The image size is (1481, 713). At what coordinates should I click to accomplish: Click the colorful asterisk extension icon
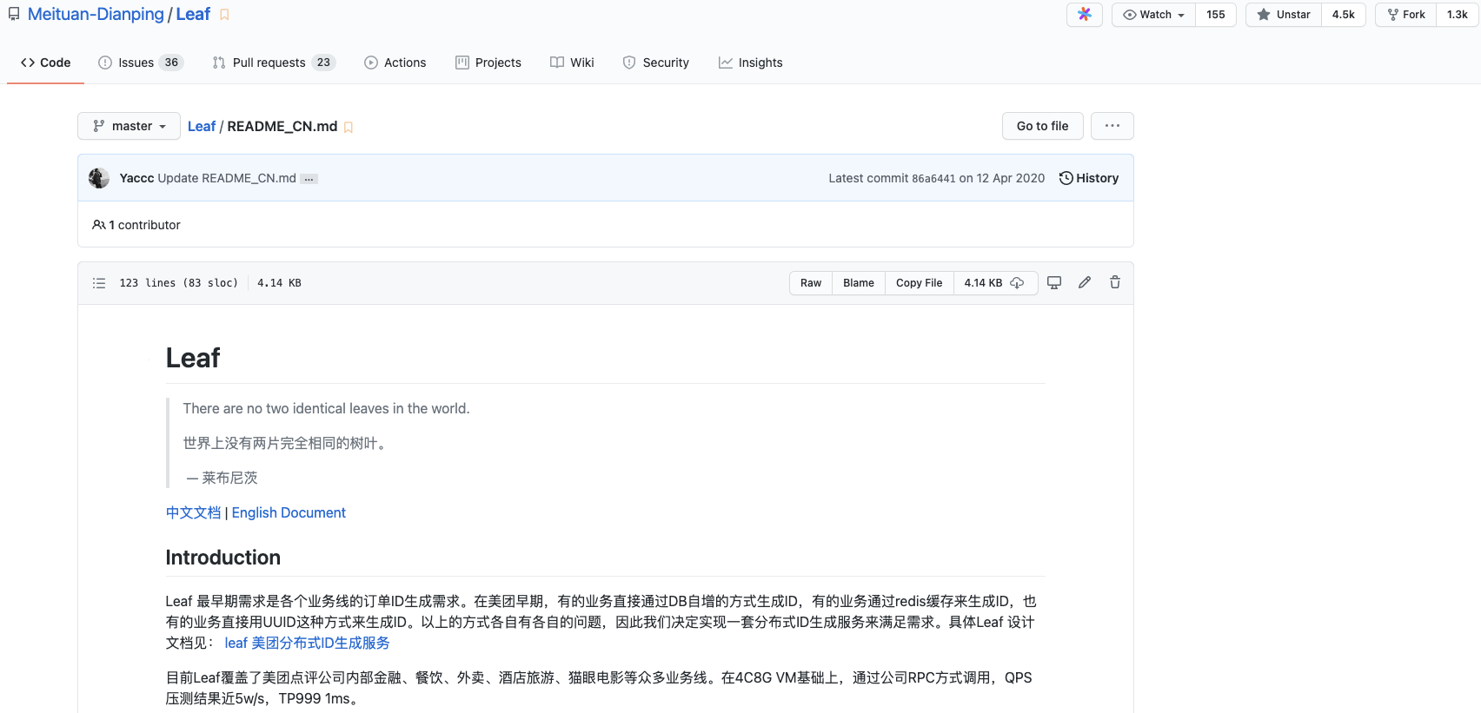(x=1085, y=15)
